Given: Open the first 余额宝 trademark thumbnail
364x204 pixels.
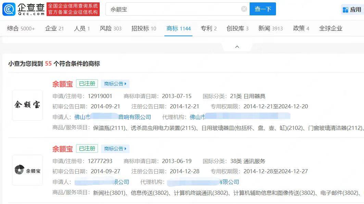Looking at the screenshot, I should pyautogui.click(x=27, y=105).
